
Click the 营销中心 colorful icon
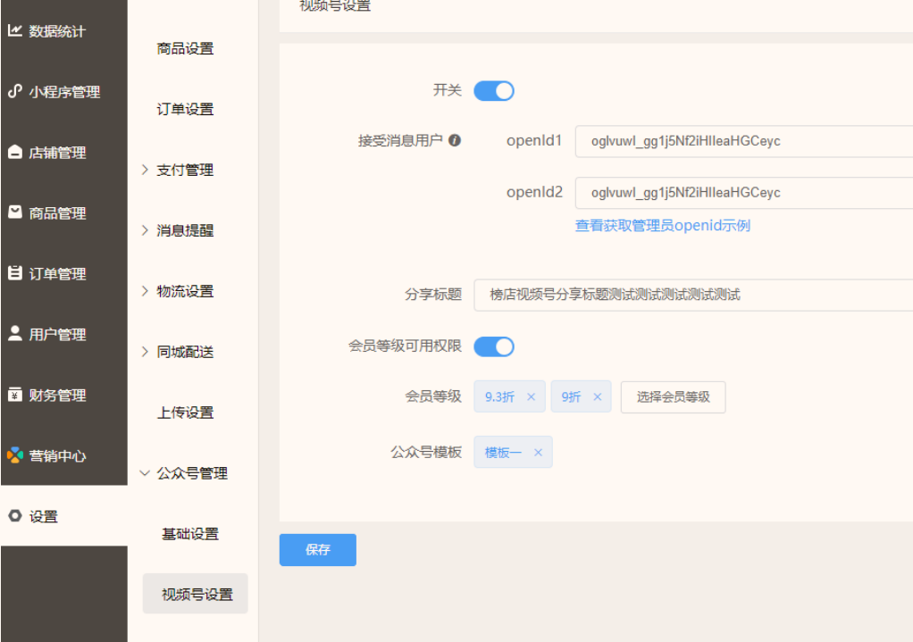[15, 455]
